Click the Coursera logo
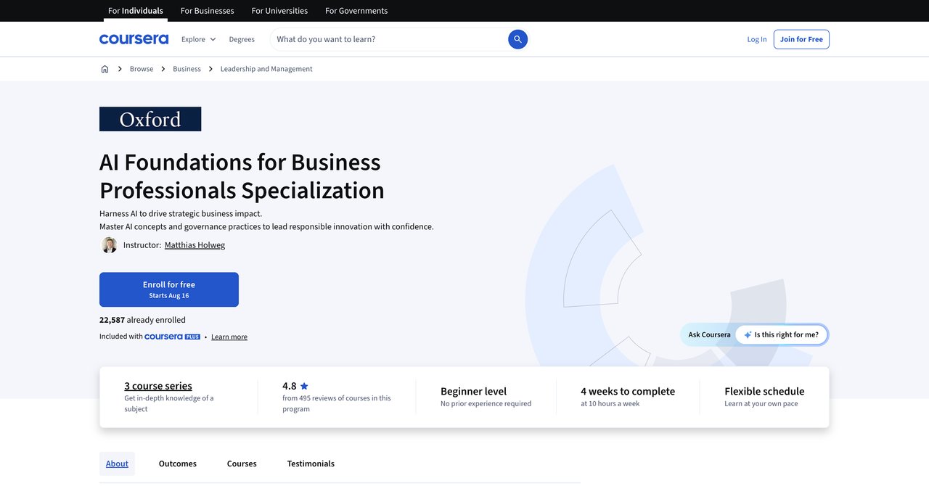929x486 pixels. (134, 39)
